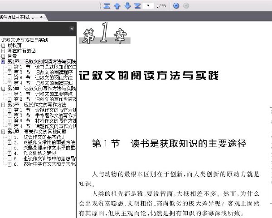This screenshot has height=218, width=272.
Task: Collapse the 第1章 bookmark node
Action: 3,62
